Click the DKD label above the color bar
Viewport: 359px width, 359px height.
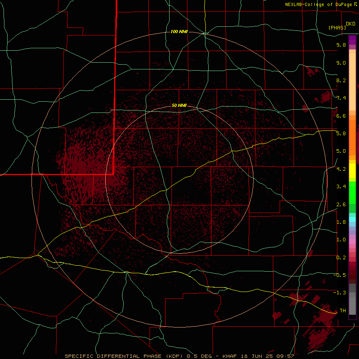pos(350,24)
